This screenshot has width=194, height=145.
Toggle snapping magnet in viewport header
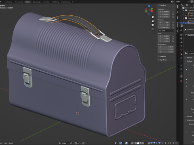click(76, 143)
